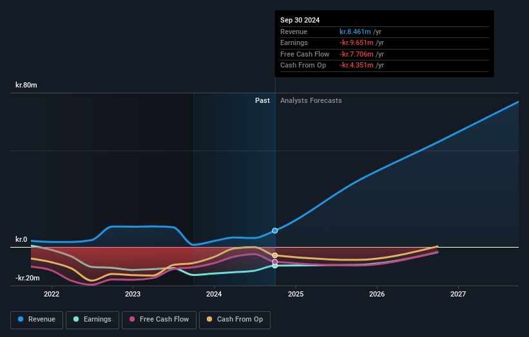This screenshot has width=529, height=337.
Task: Click the Earnings value -kr.9.651m in tooltip
Action: pos(356,42)
